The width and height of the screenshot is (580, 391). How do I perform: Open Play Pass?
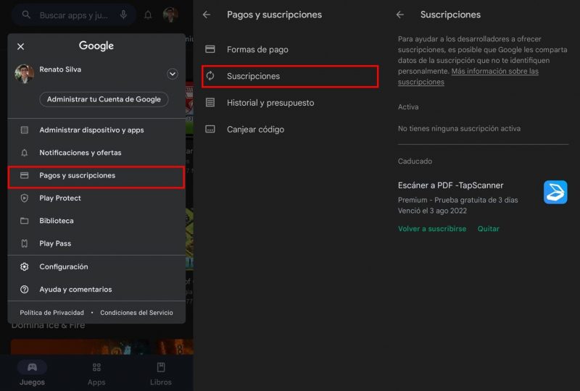pos(96,243)
